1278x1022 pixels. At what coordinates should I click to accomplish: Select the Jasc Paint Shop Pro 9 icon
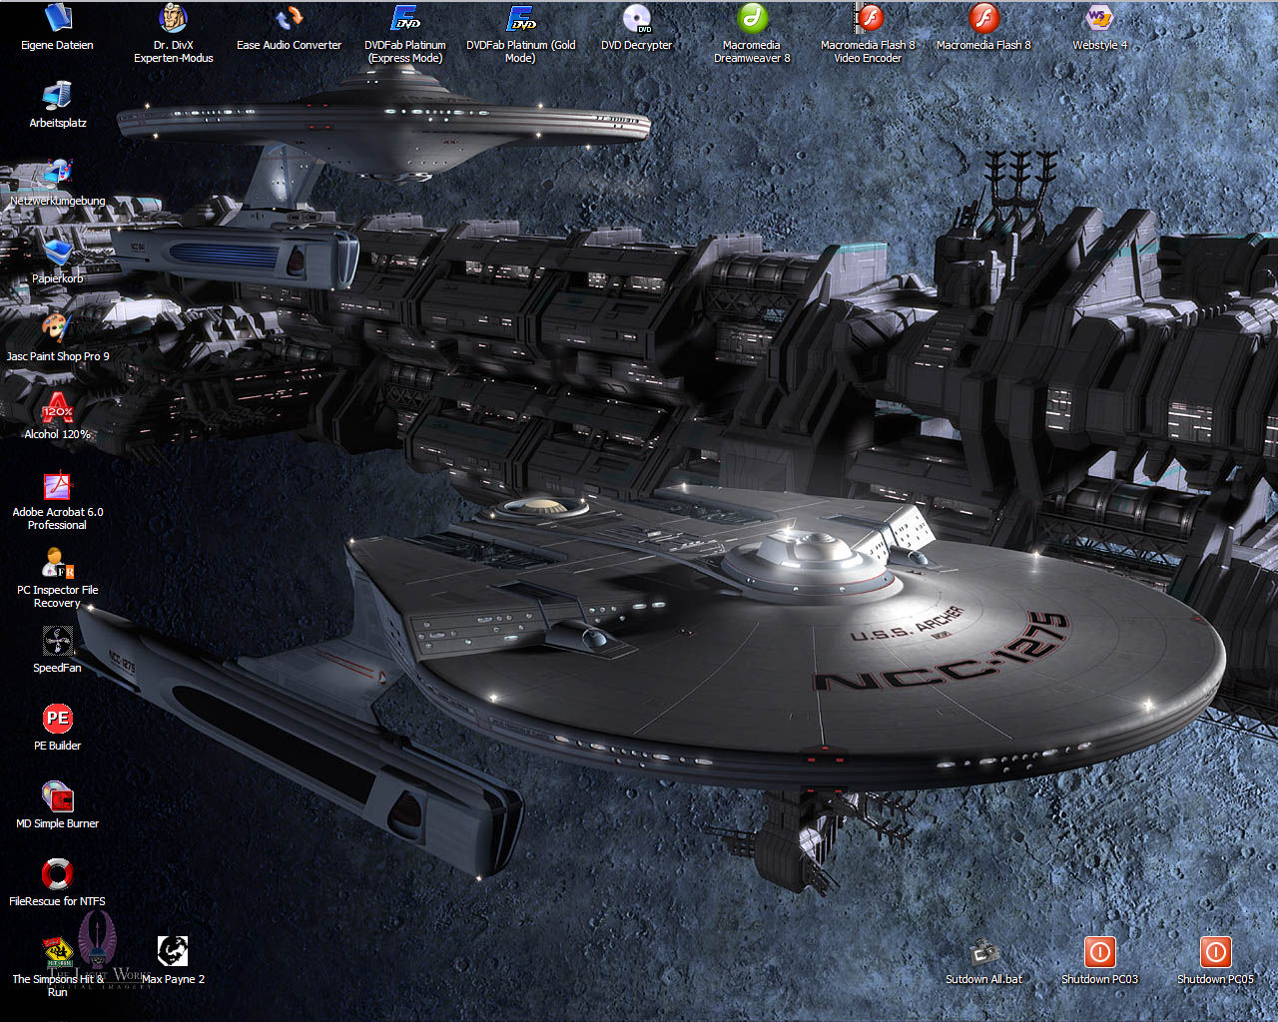(57, 330)
